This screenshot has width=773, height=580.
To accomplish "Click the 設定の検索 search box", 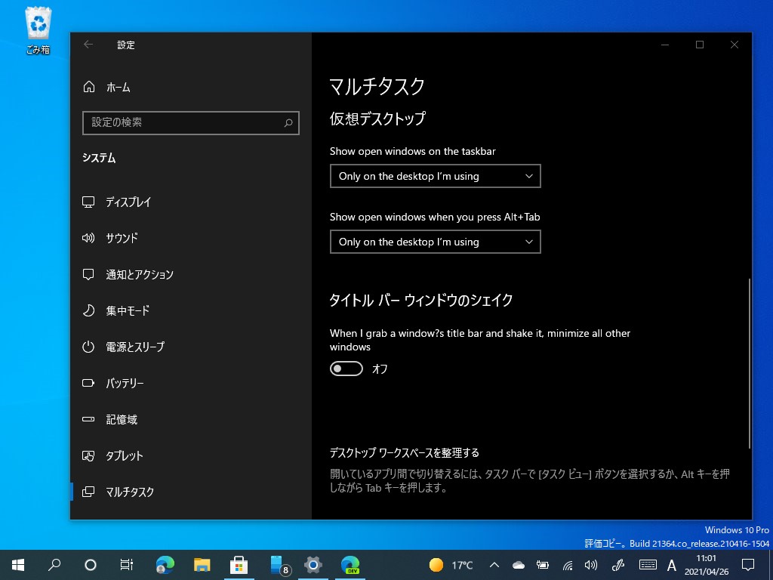I will (x=190, y=122).
